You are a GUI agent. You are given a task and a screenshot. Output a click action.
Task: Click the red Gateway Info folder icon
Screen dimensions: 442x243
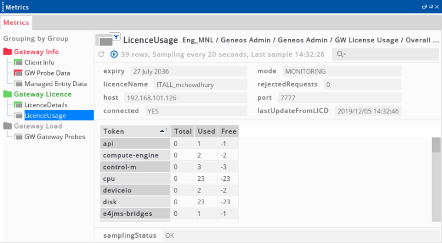click(x=8, y=52)
